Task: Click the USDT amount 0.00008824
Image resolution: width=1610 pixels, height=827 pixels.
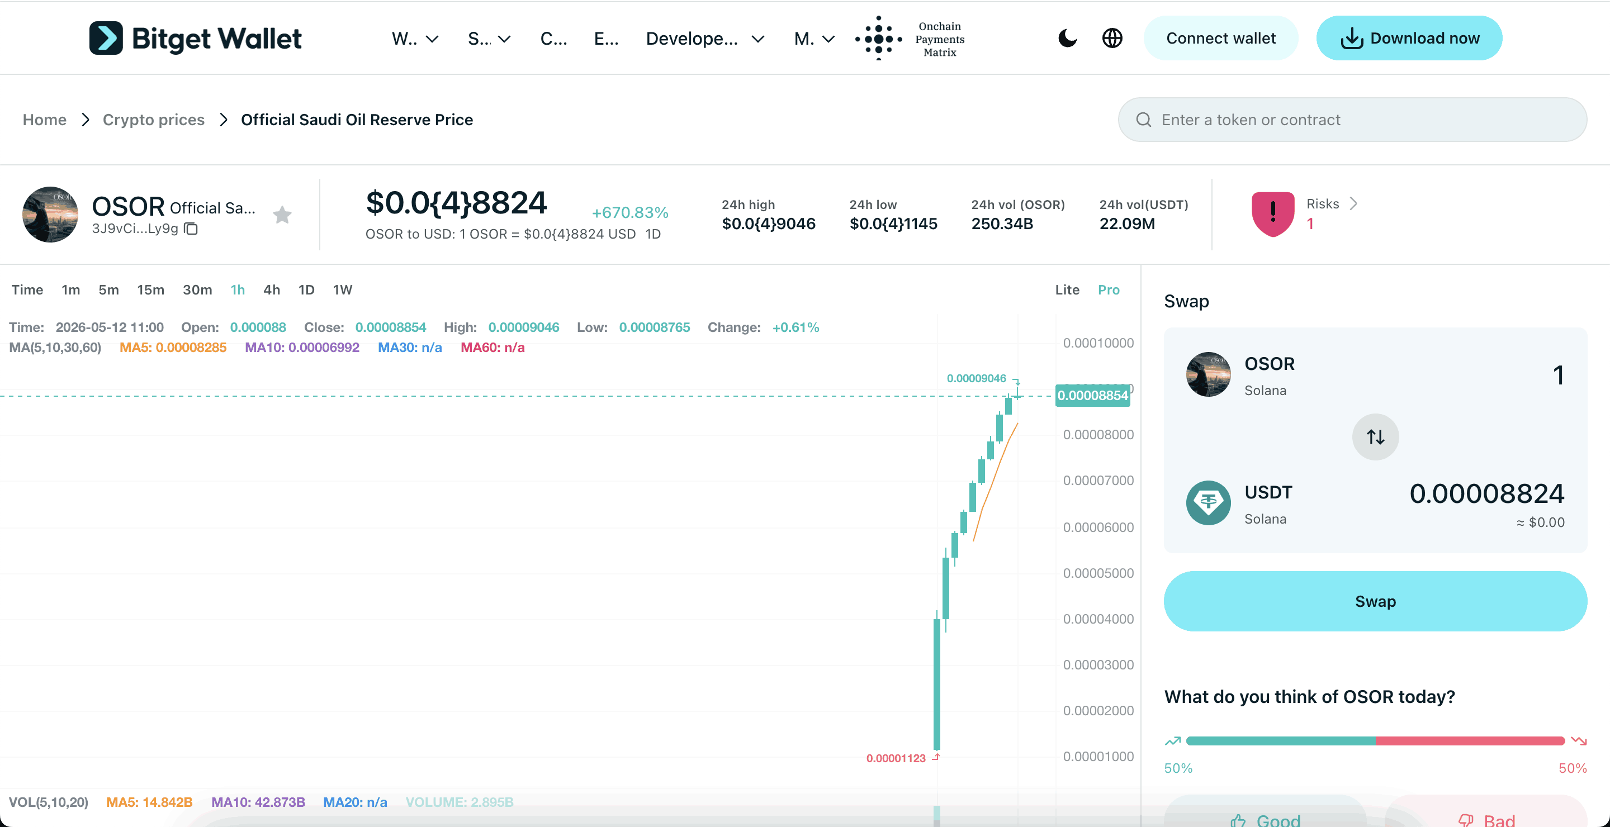Action: [1486, 493]
